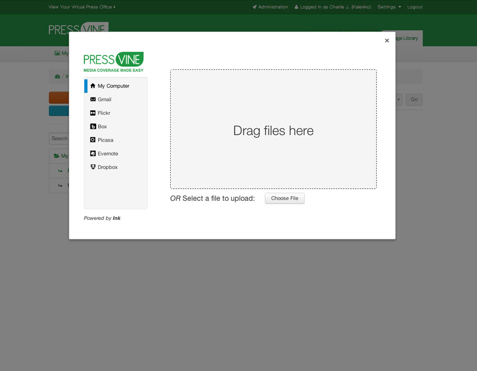Open View Your Virtual Press Office
The width and height of the screenshot is (477, 371).
[x=82, y=7]
